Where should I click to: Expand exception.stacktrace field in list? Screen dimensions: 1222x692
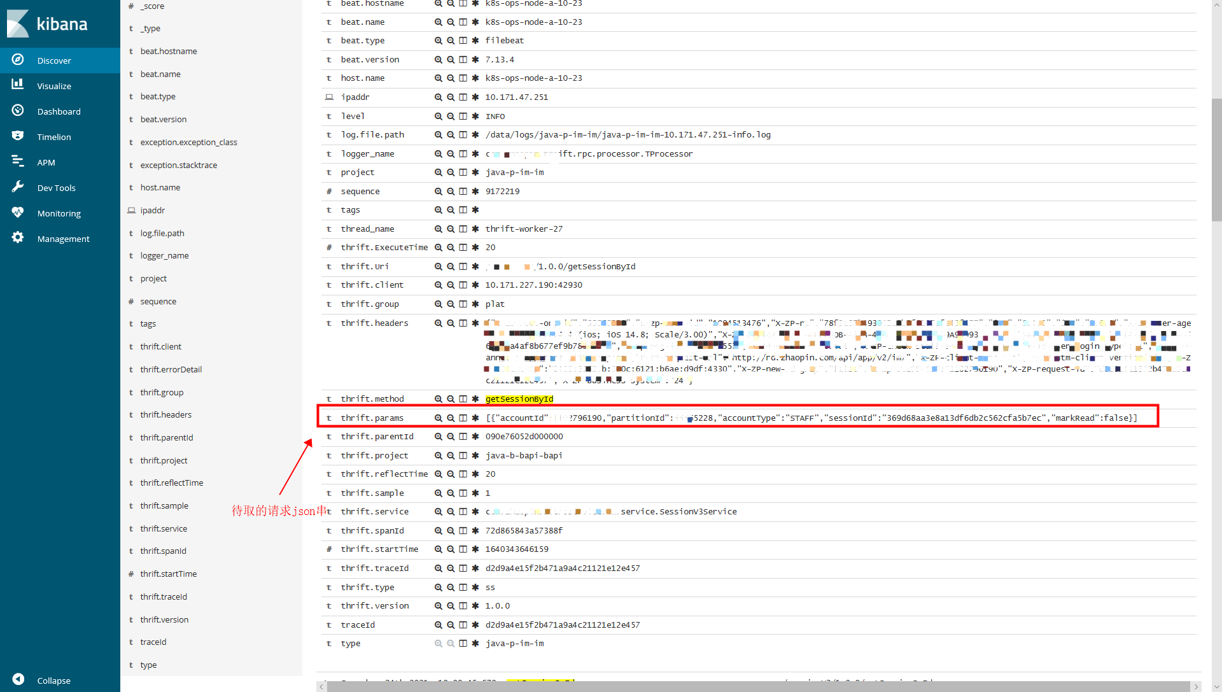pos(178,165)
